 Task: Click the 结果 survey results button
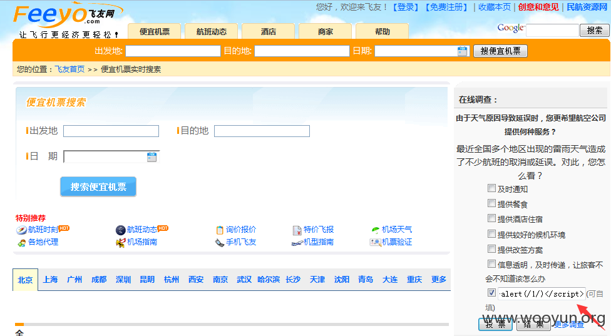tap(533, 324)
